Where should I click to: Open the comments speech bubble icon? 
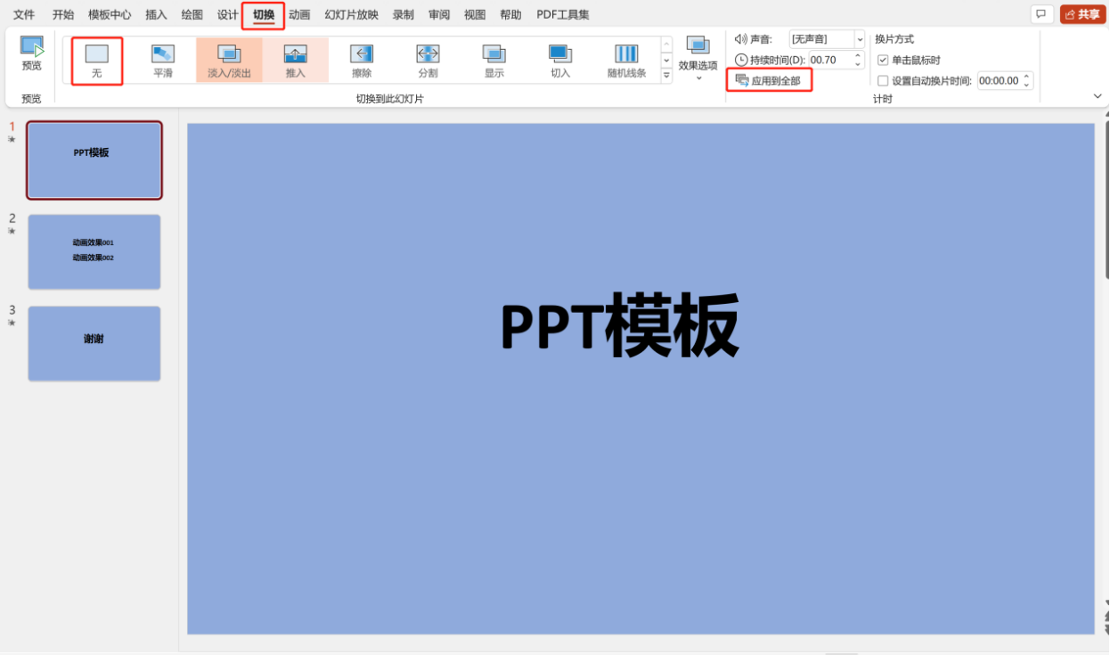tap(1041, 14)
